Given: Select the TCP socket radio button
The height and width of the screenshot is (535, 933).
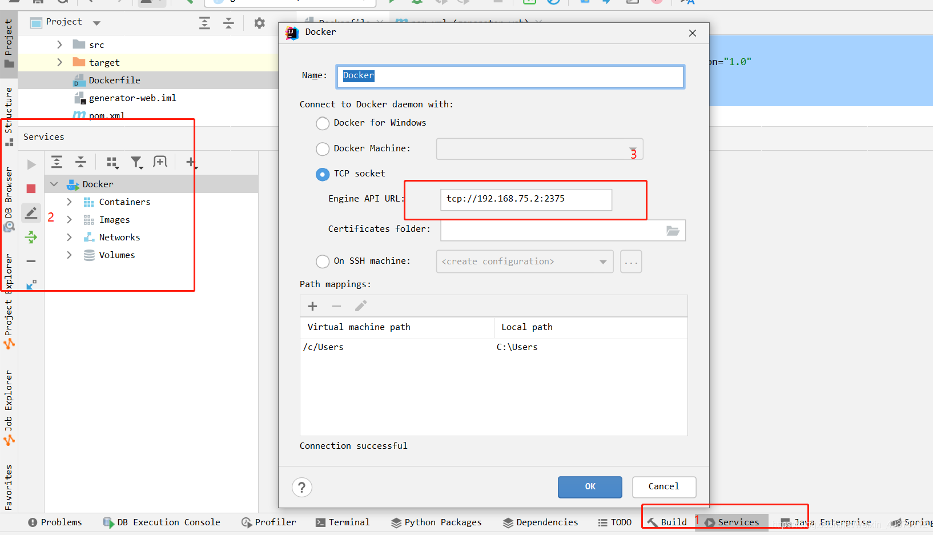Looking at the screenshot, I should click(x=323, y=174).
